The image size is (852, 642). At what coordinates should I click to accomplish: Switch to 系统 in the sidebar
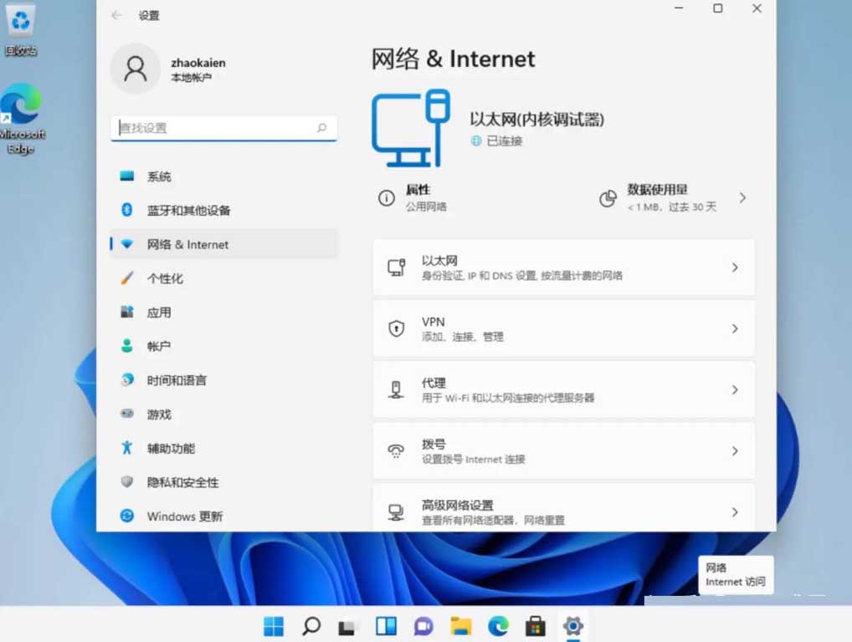tap(126, 176)
